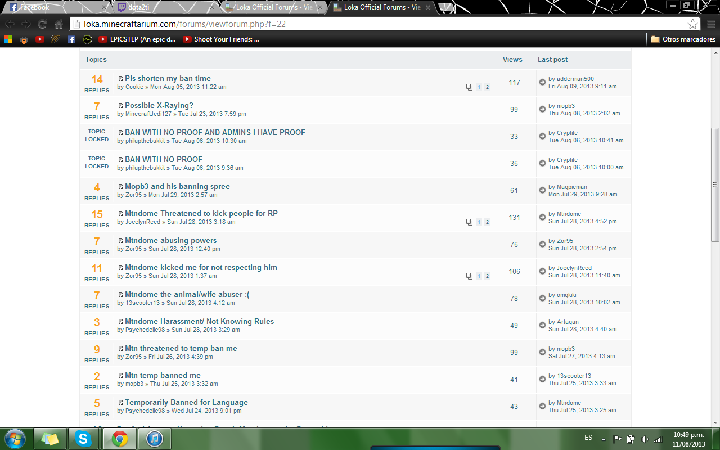Open 'EPICSTEP' YouTube bookmark
The height and width of the screenshot is (450, 720).
pyautogui.click(x=137, y=39)
